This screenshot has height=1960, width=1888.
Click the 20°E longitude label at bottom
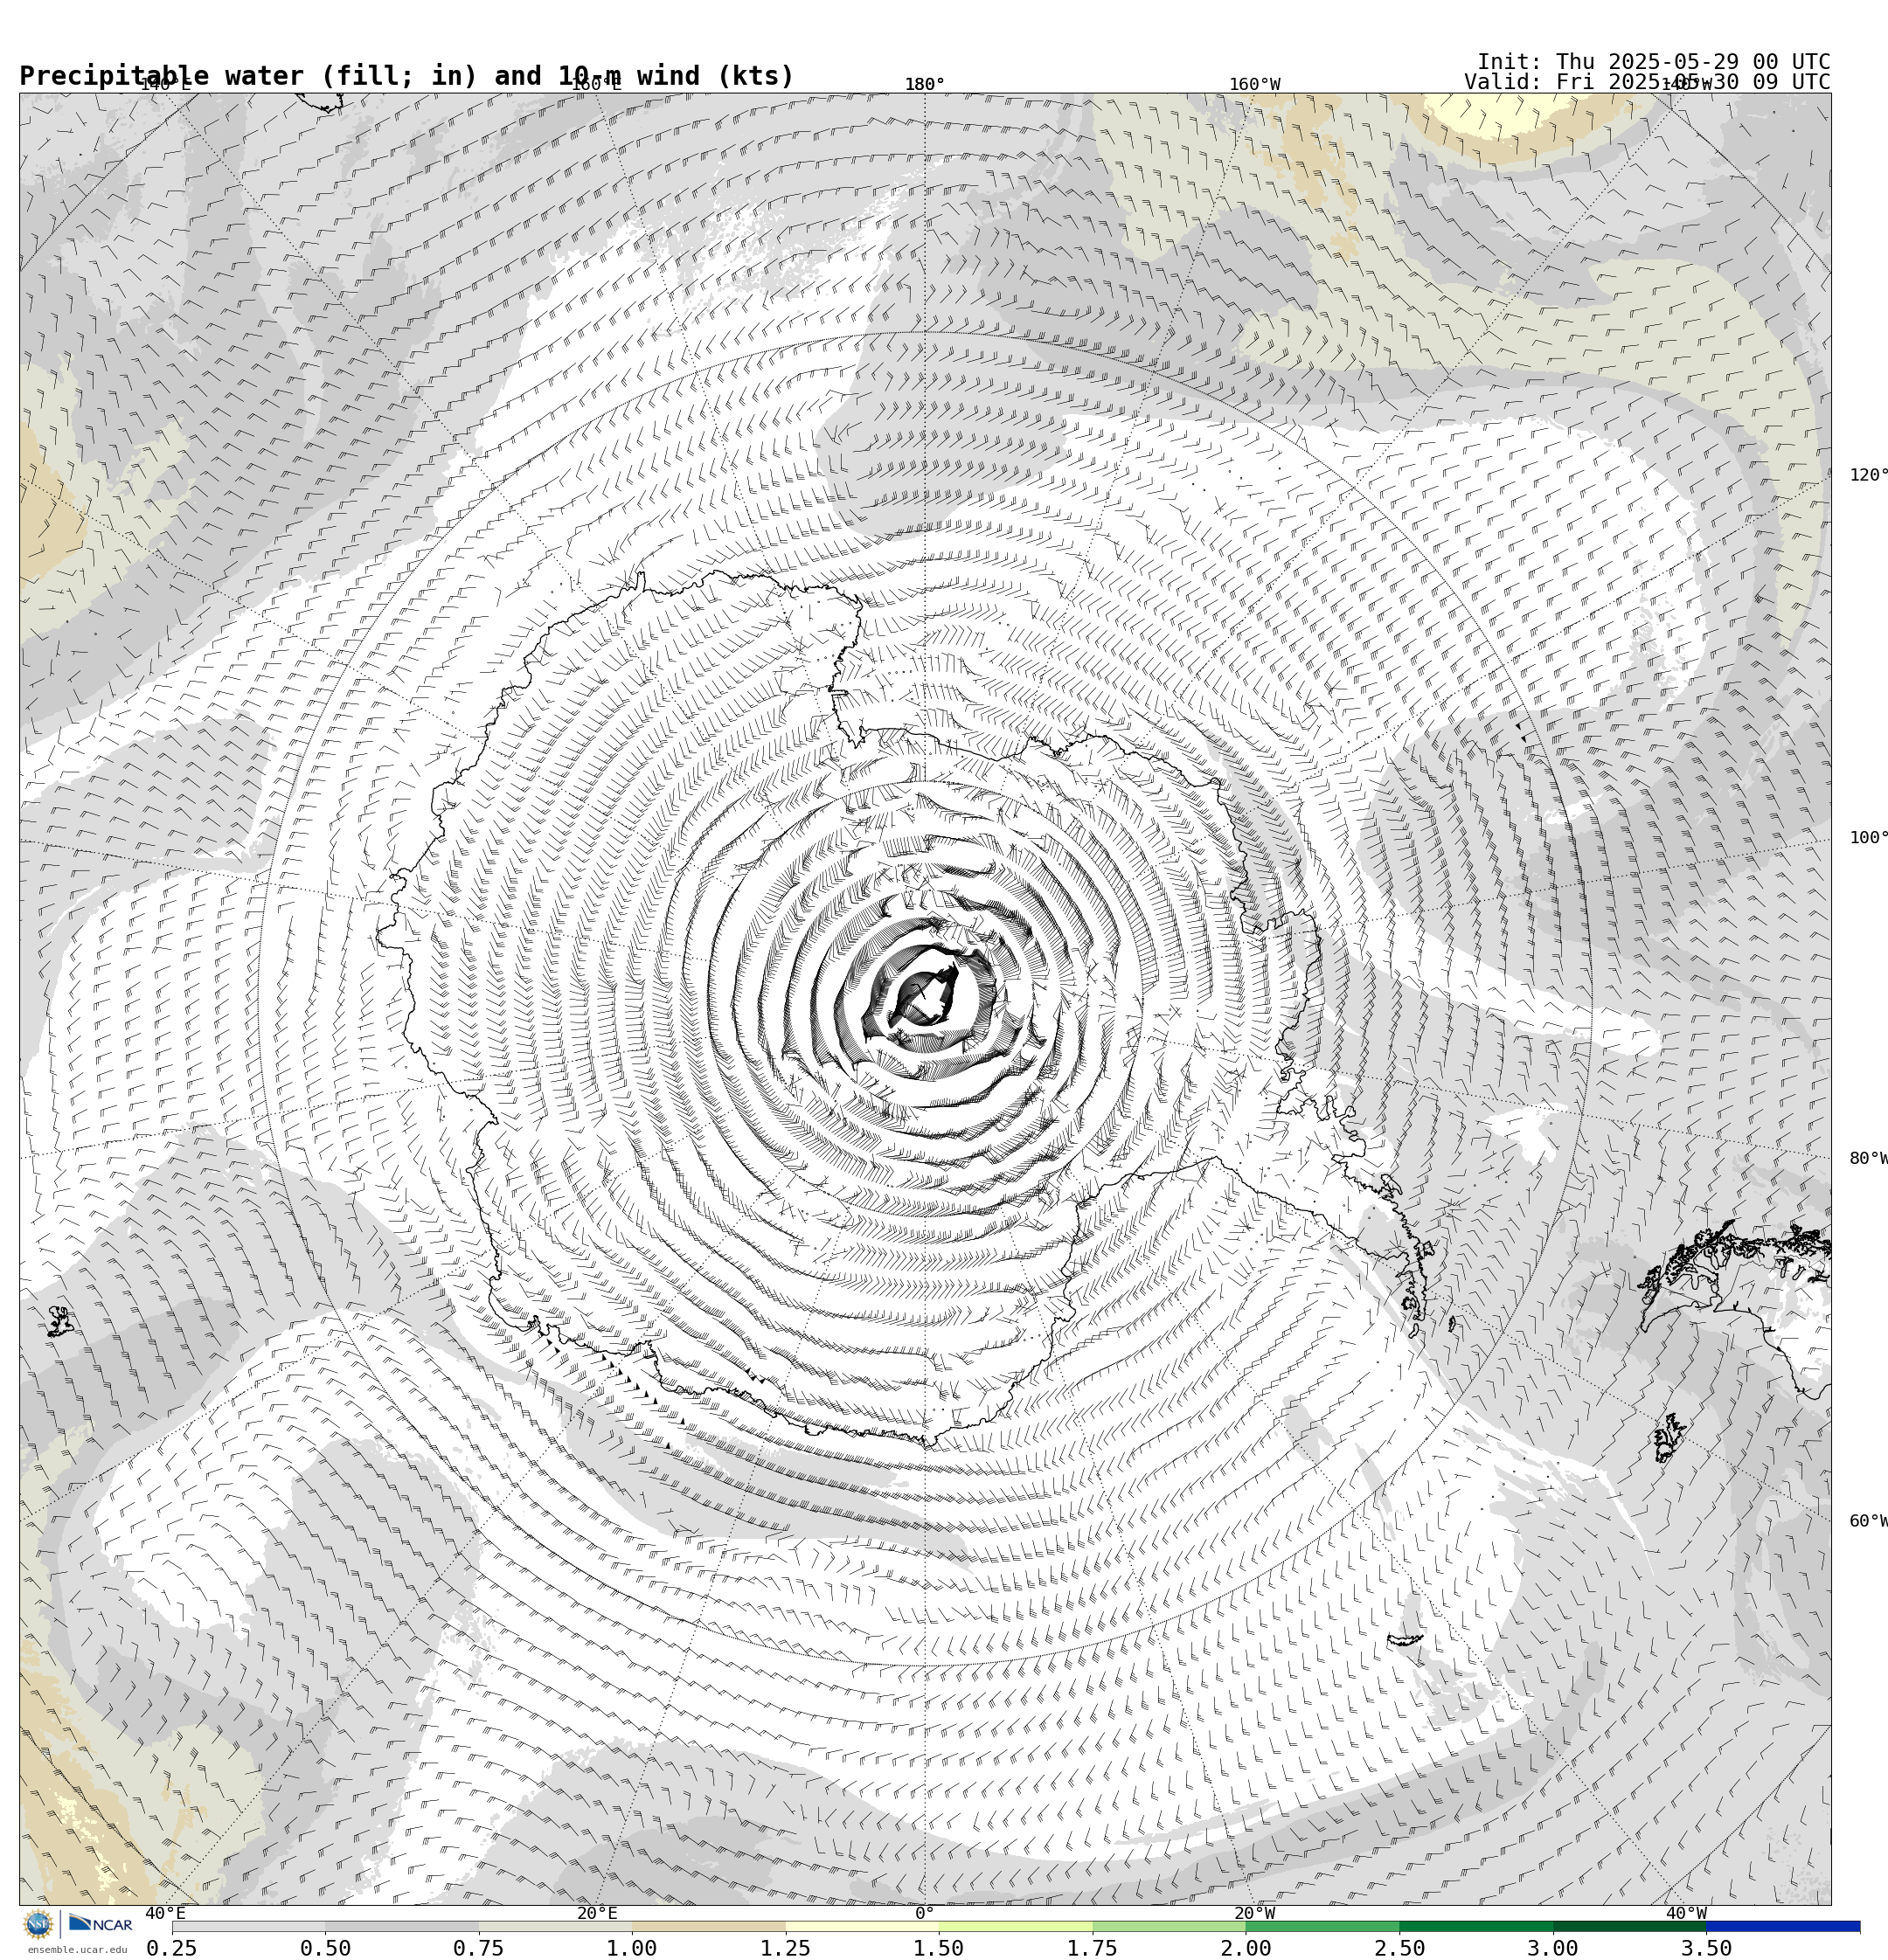(597, 1913)
